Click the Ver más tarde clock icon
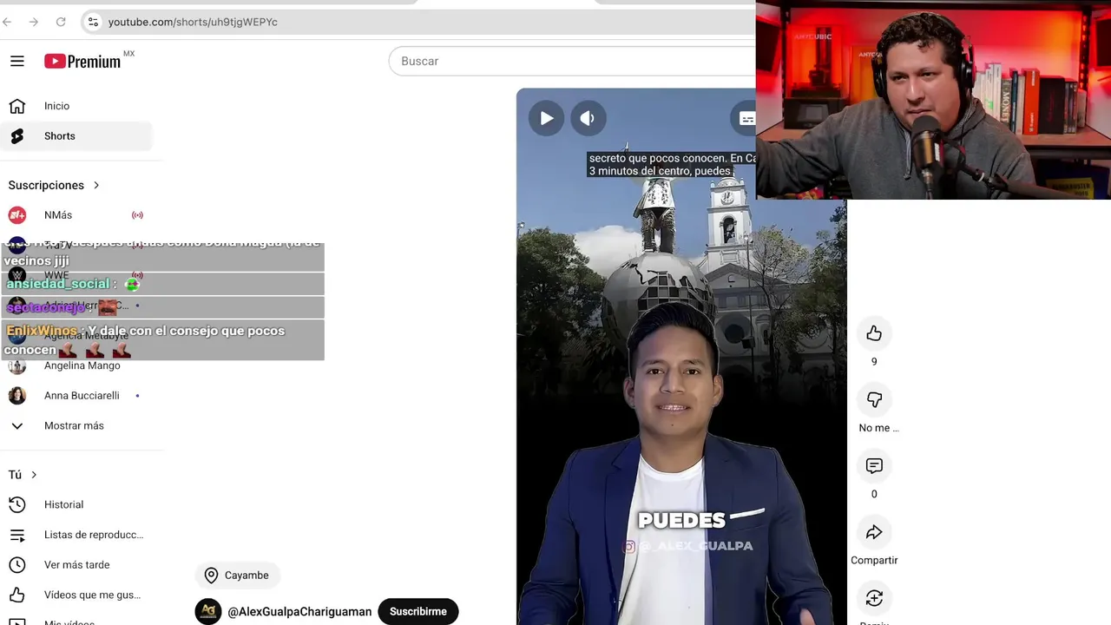 point(17,565)
